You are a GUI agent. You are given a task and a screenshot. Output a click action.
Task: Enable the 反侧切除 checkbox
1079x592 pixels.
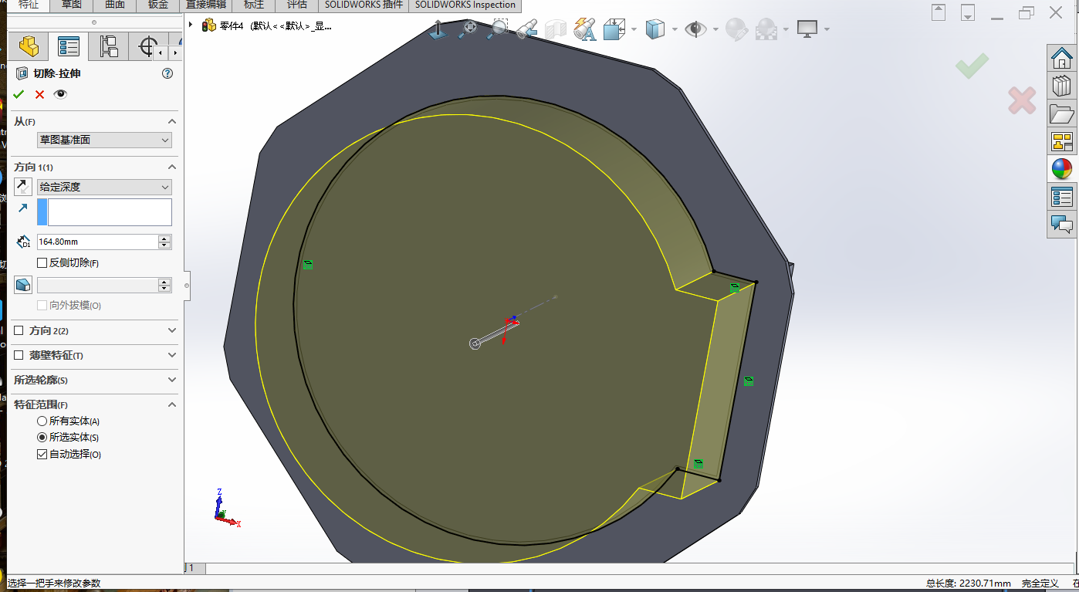42,263
